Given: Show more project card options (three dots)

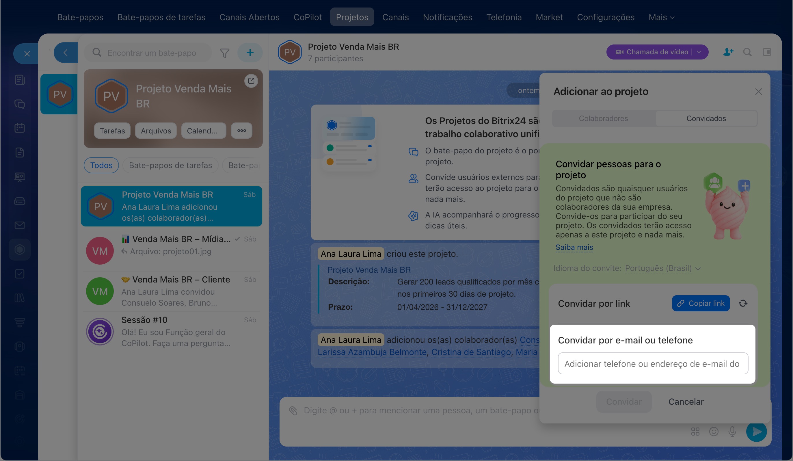Looking at the screenshot, I should [242, 131].
